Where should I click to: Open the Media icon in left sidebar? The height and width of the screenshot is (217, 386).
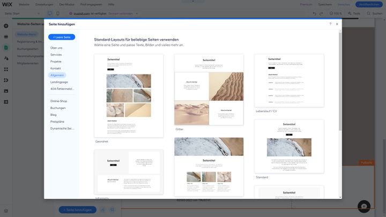coord(6,91)
